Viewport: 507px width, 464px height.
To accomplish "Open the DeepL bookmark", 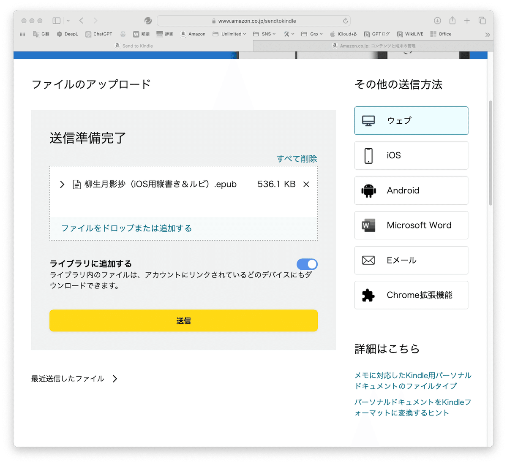I will tap(67, 34).
